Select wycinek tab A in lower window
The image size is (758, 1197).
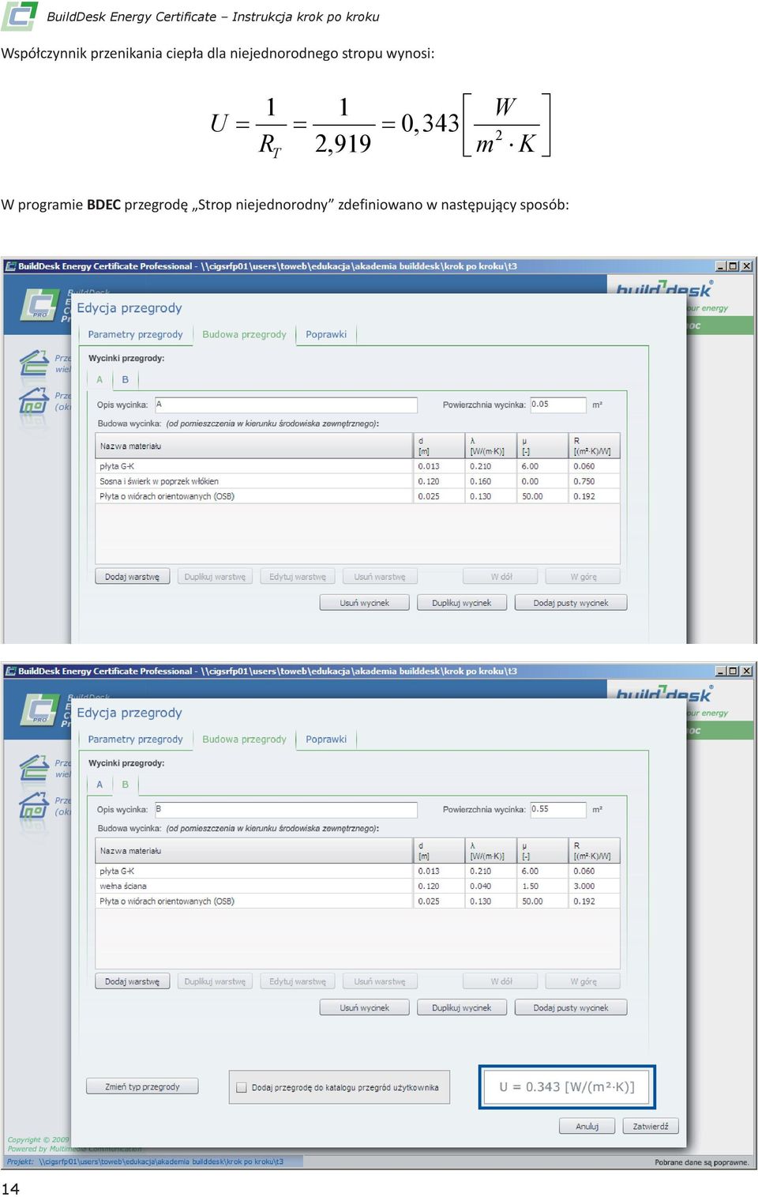point(99,785)
